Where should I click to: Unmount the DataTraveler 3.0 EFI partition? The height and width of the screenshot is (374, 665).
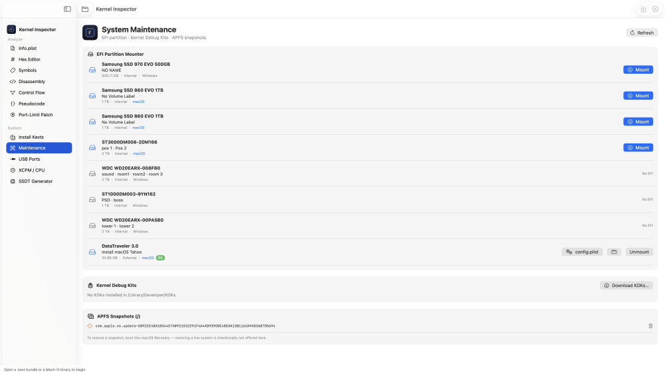coord(638,252)
